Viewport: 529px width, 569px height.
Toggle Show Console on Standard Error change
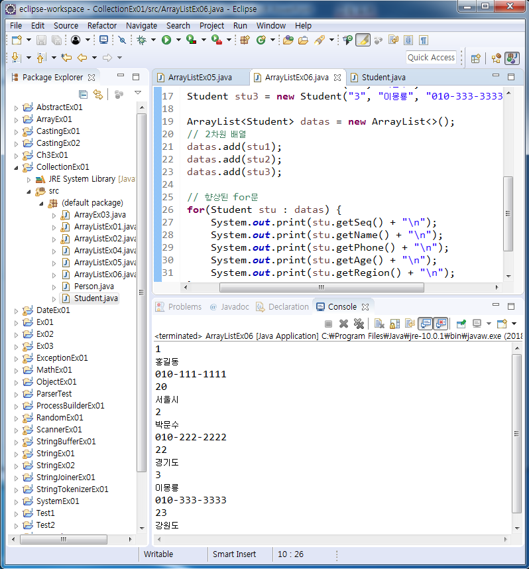click(441, 324)
